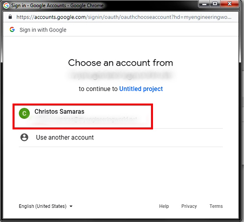Open the Help link
This screenshot has width=244, height=222.
(164, 206)
